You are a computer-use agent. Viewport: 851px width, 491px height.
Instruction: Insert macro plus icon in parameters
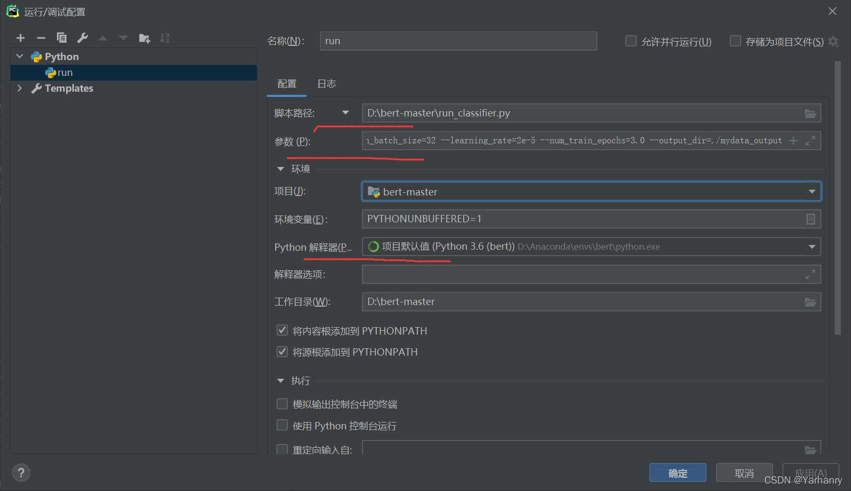(793, 141)
